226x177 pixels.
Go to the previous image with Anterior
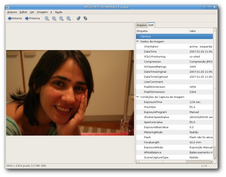click(15, 18)
